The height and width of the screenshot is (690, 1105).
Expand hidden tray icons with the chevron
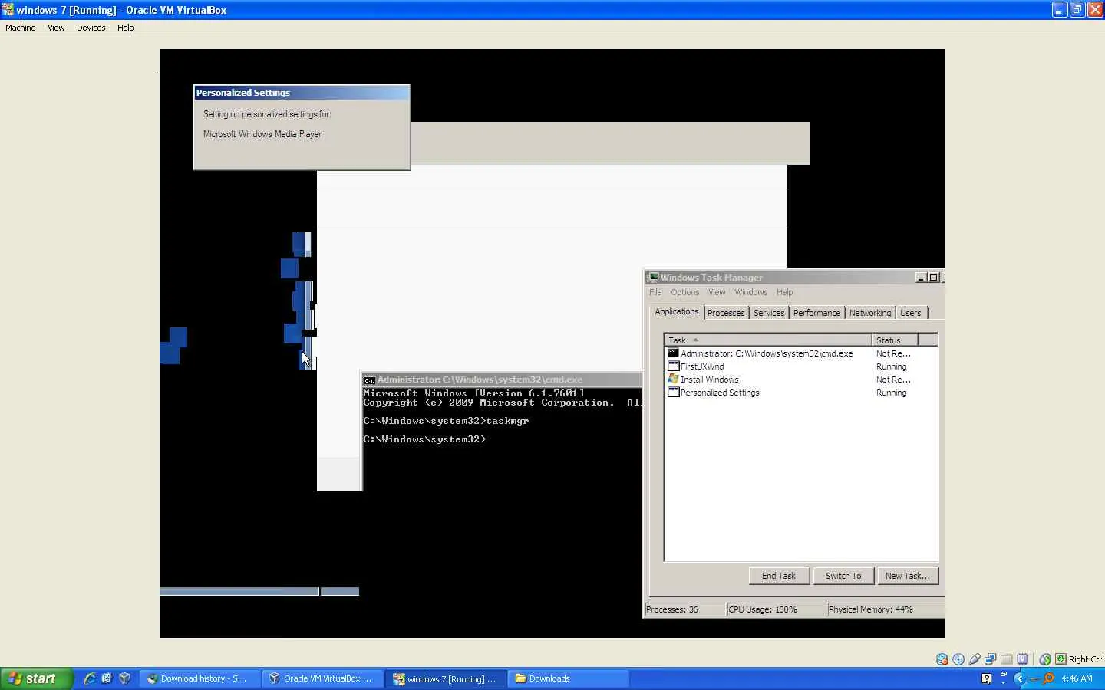click(1020, 678)
